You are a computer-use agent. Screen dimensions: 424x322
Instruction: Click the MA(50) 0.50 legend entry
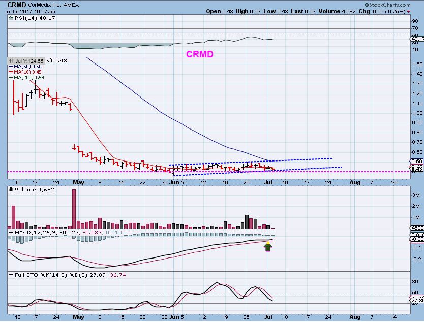point(25,67)
